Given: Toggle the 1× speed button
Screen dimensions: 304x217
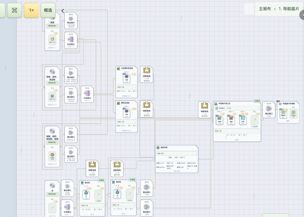Looking at the screenshot, I should click(x=32, y=10).
